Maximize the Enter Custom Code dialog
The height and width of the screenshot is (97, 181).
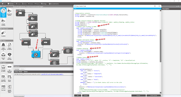point(155,6)
